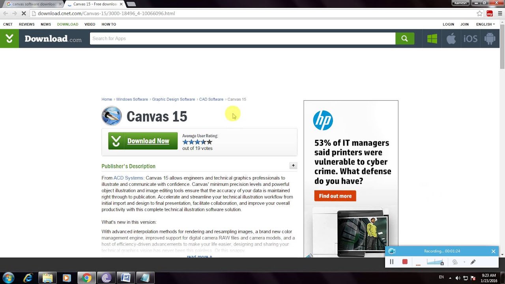Open NEWS in the top navigation
The height and width of the screenshot is (284, 505).
46,24
